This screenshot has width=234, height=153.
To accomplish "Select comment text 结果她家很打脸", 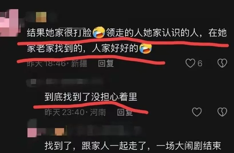I will click(59, 33).
